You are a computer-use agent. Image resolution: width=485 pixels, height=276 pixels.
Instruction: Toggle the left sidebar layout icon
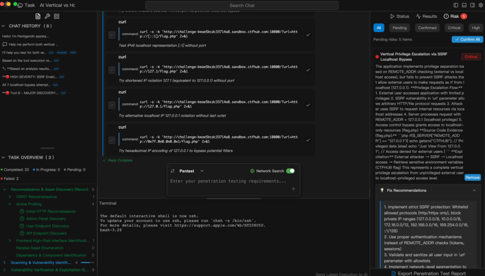coord(455,5)
